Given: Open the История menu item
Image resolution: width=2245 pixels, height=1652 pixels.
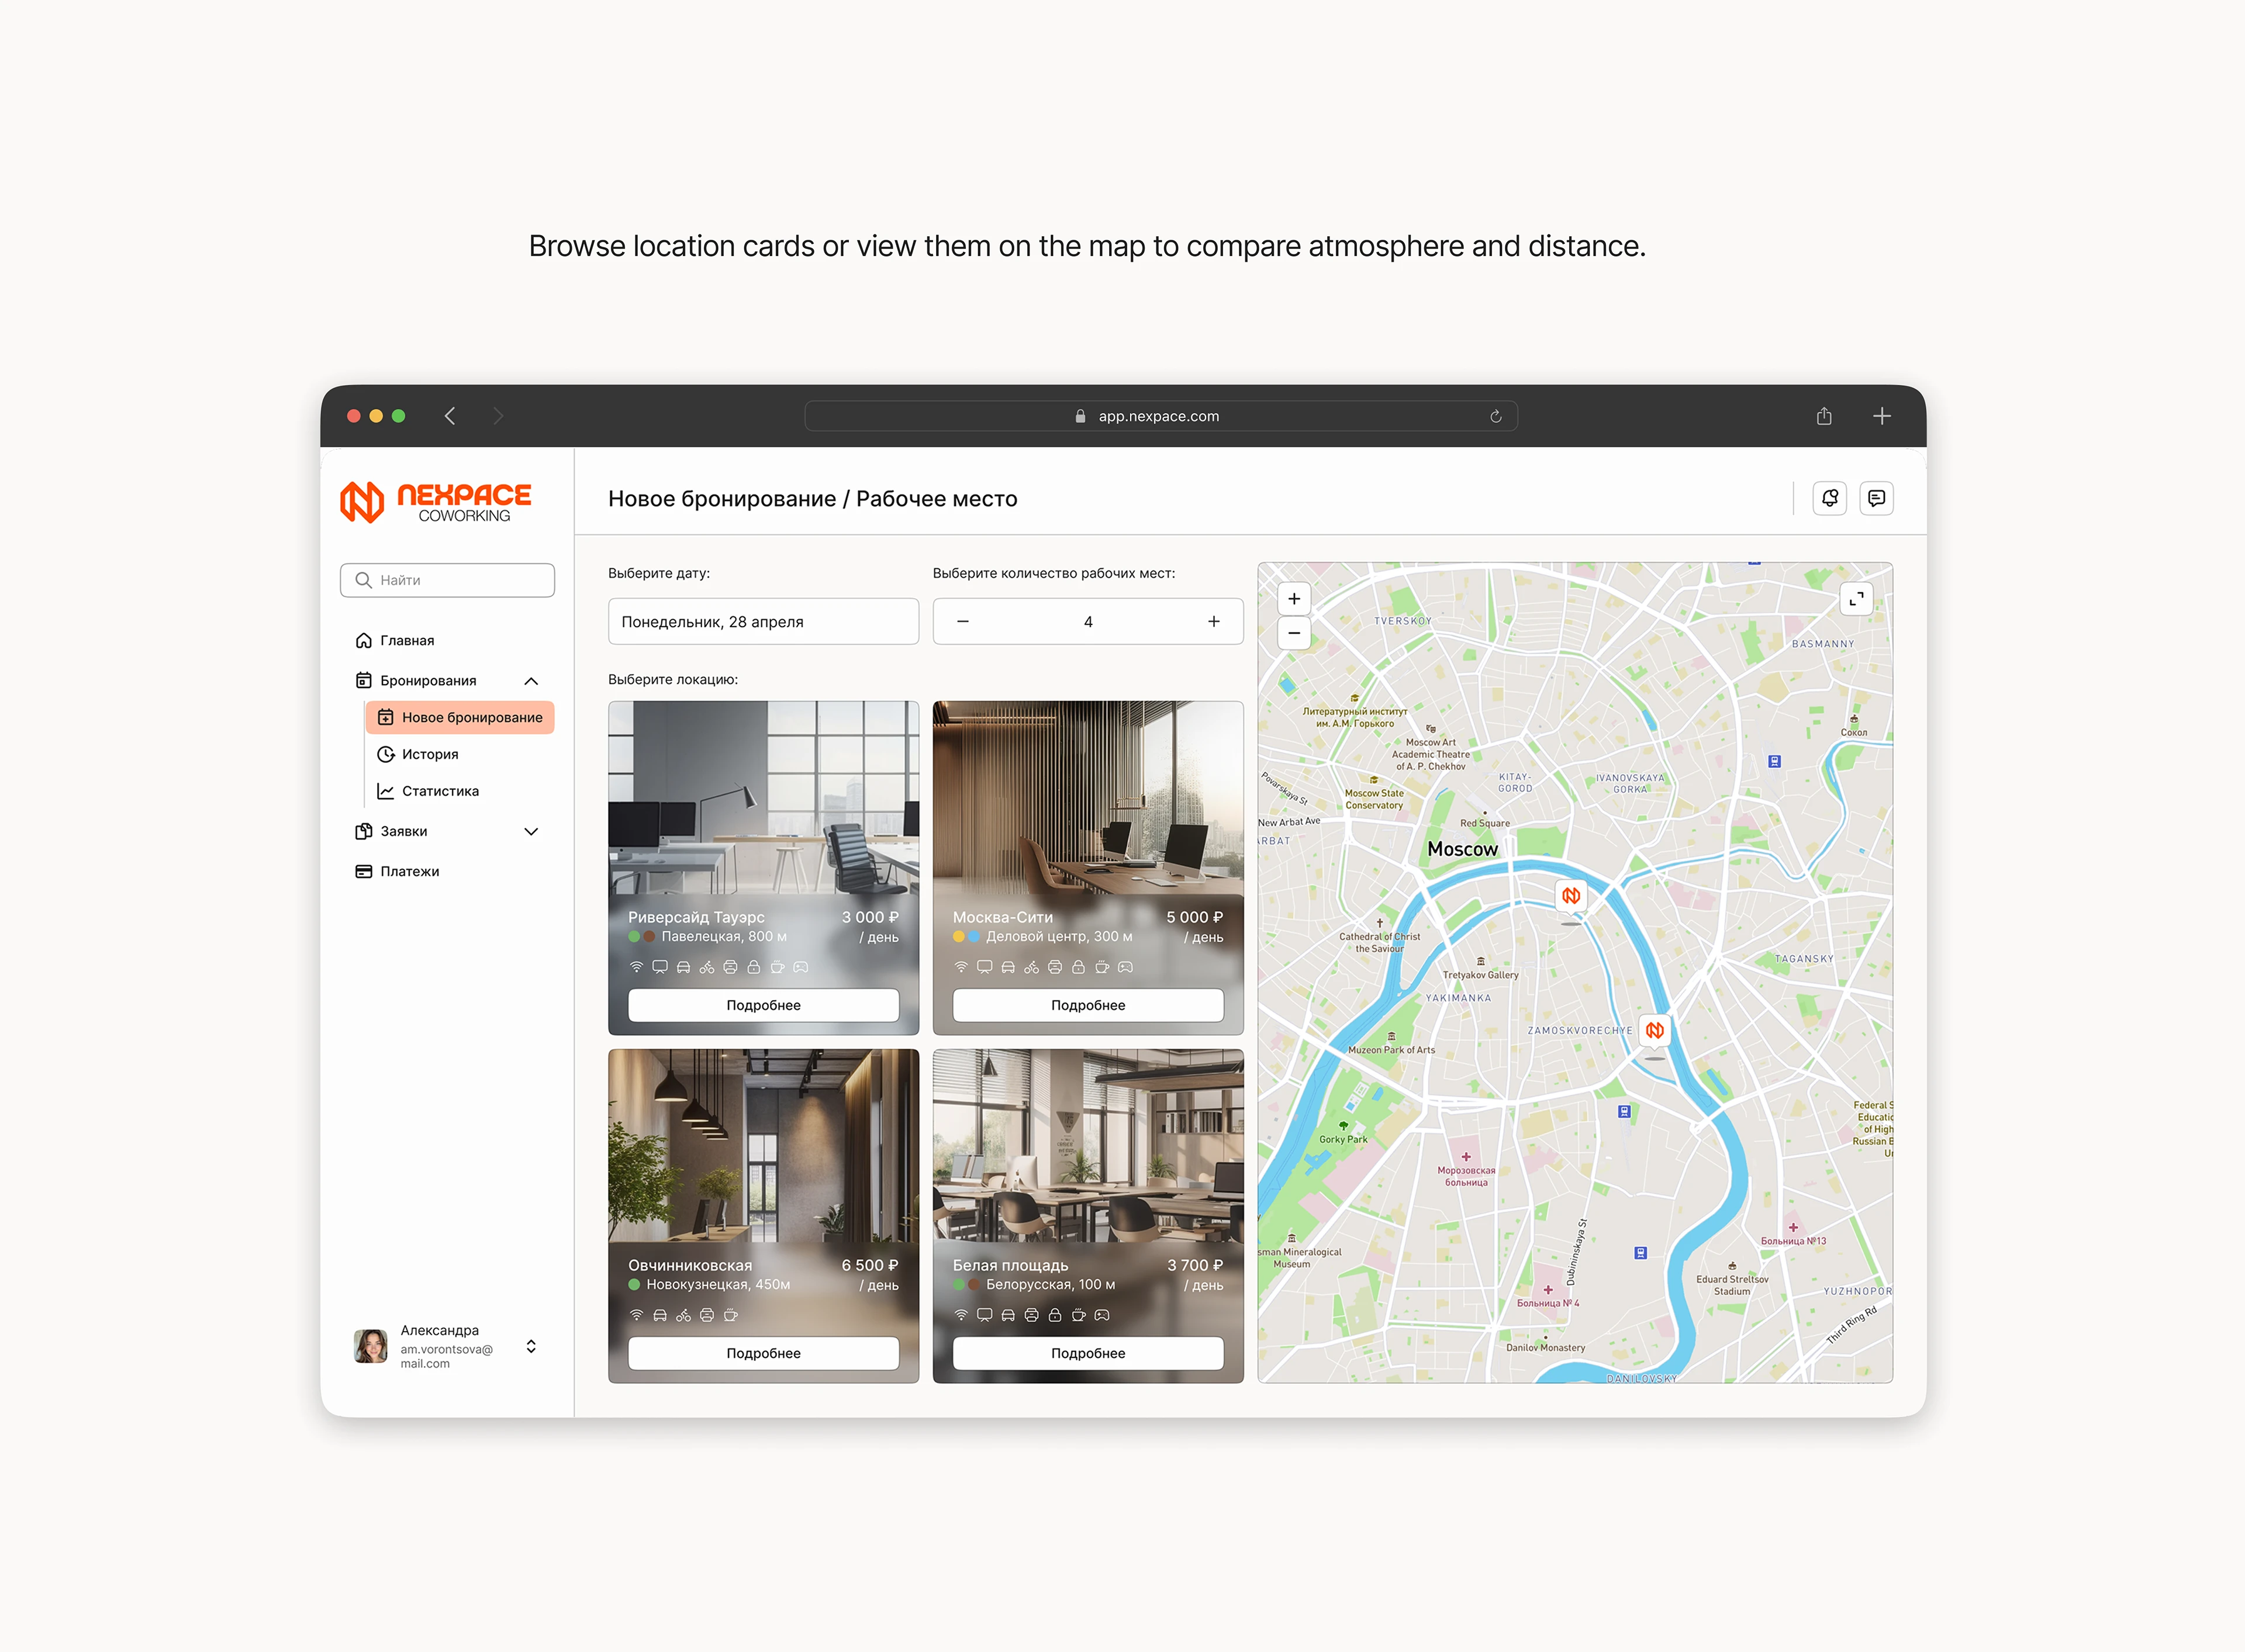Looking at the screenshot, I should [x=430, y=755].
